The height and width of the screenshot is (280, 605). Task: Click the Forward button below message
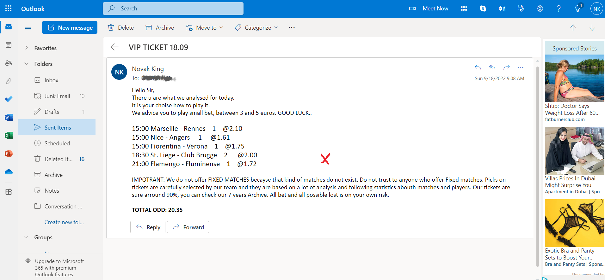188,227
